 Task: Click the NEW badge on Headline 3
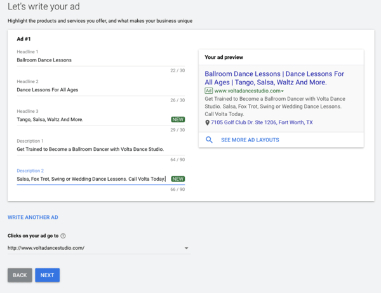[178, 119]
